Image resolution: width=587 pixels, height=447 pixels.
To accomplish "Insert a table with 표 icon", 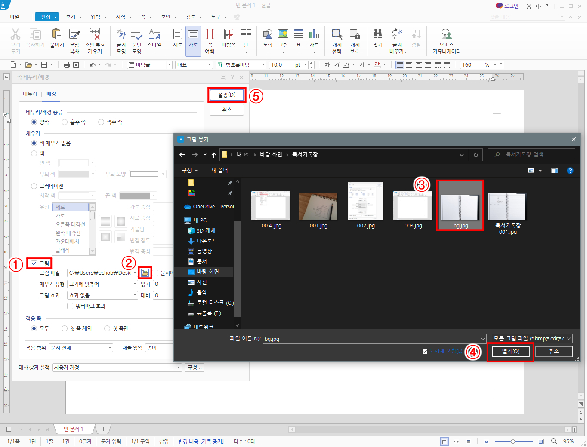I will point(299,34).
